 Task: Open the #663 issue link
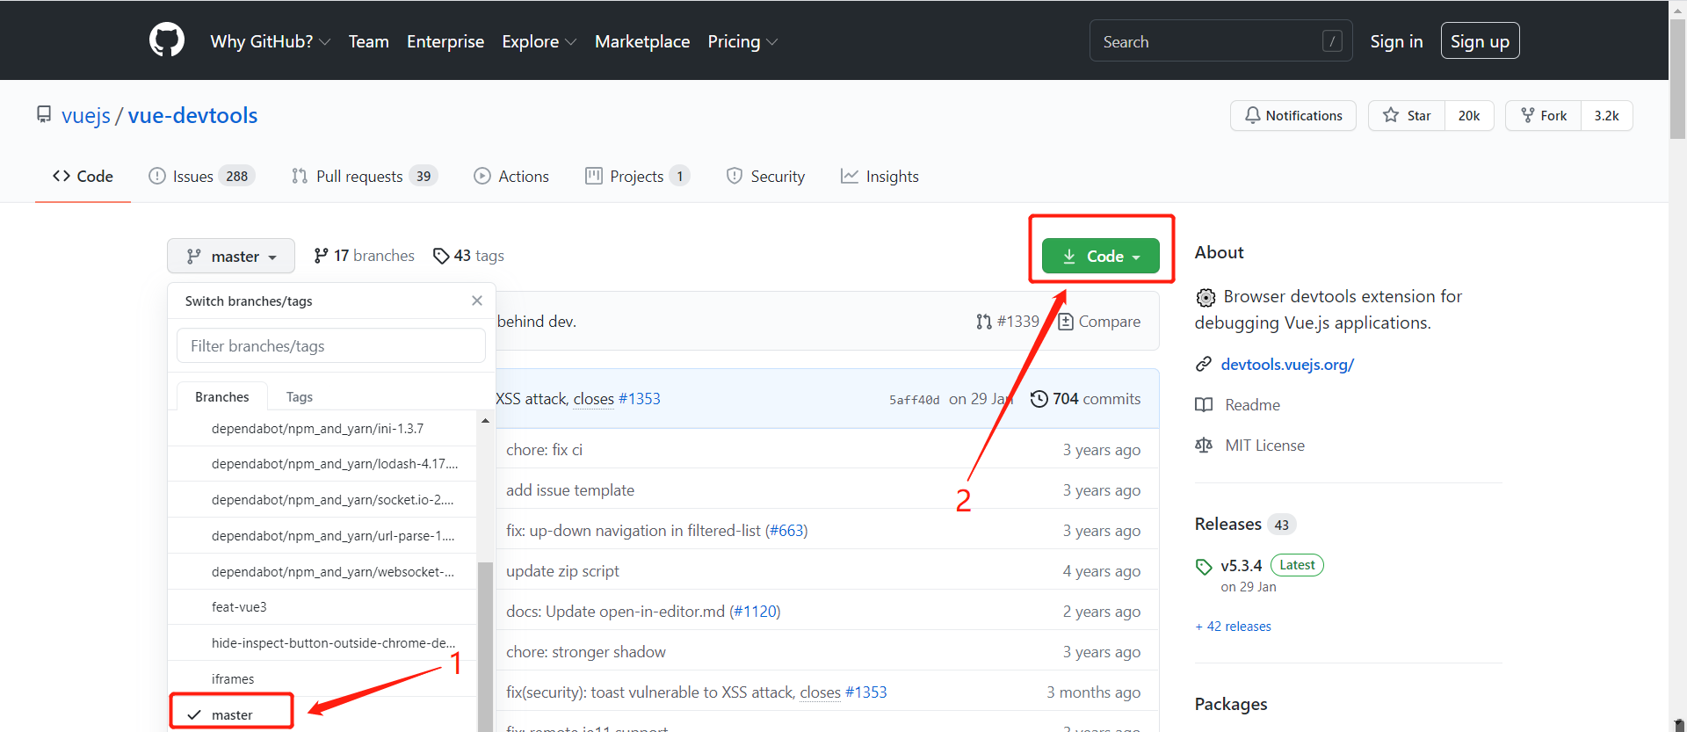[786, 531]
